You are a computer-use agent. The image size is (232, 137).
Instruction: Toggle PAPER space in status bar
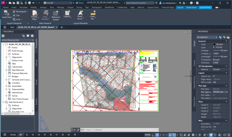(x=148, y=135)
